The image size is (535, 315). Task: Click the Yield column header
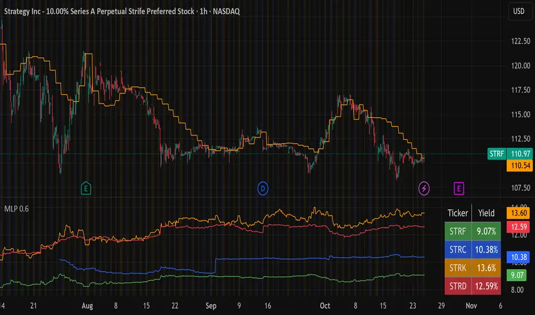pos(486,213)
